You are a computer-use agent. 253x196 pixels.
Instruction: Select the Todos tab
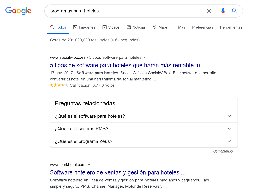(58, 27)
